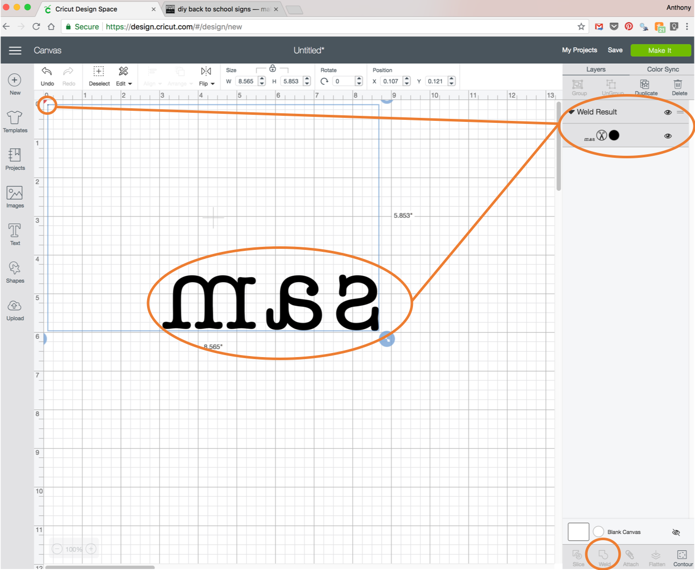Open the Templates panel
The height and width of the screenshot is (570, 695).
point(15,122)
